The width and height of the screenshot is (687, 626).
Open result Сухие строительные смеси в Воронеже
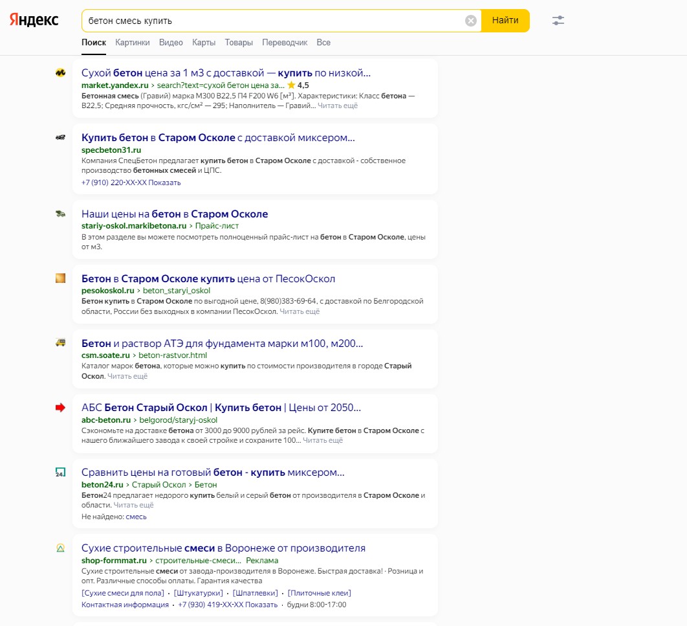coord(223,548)
